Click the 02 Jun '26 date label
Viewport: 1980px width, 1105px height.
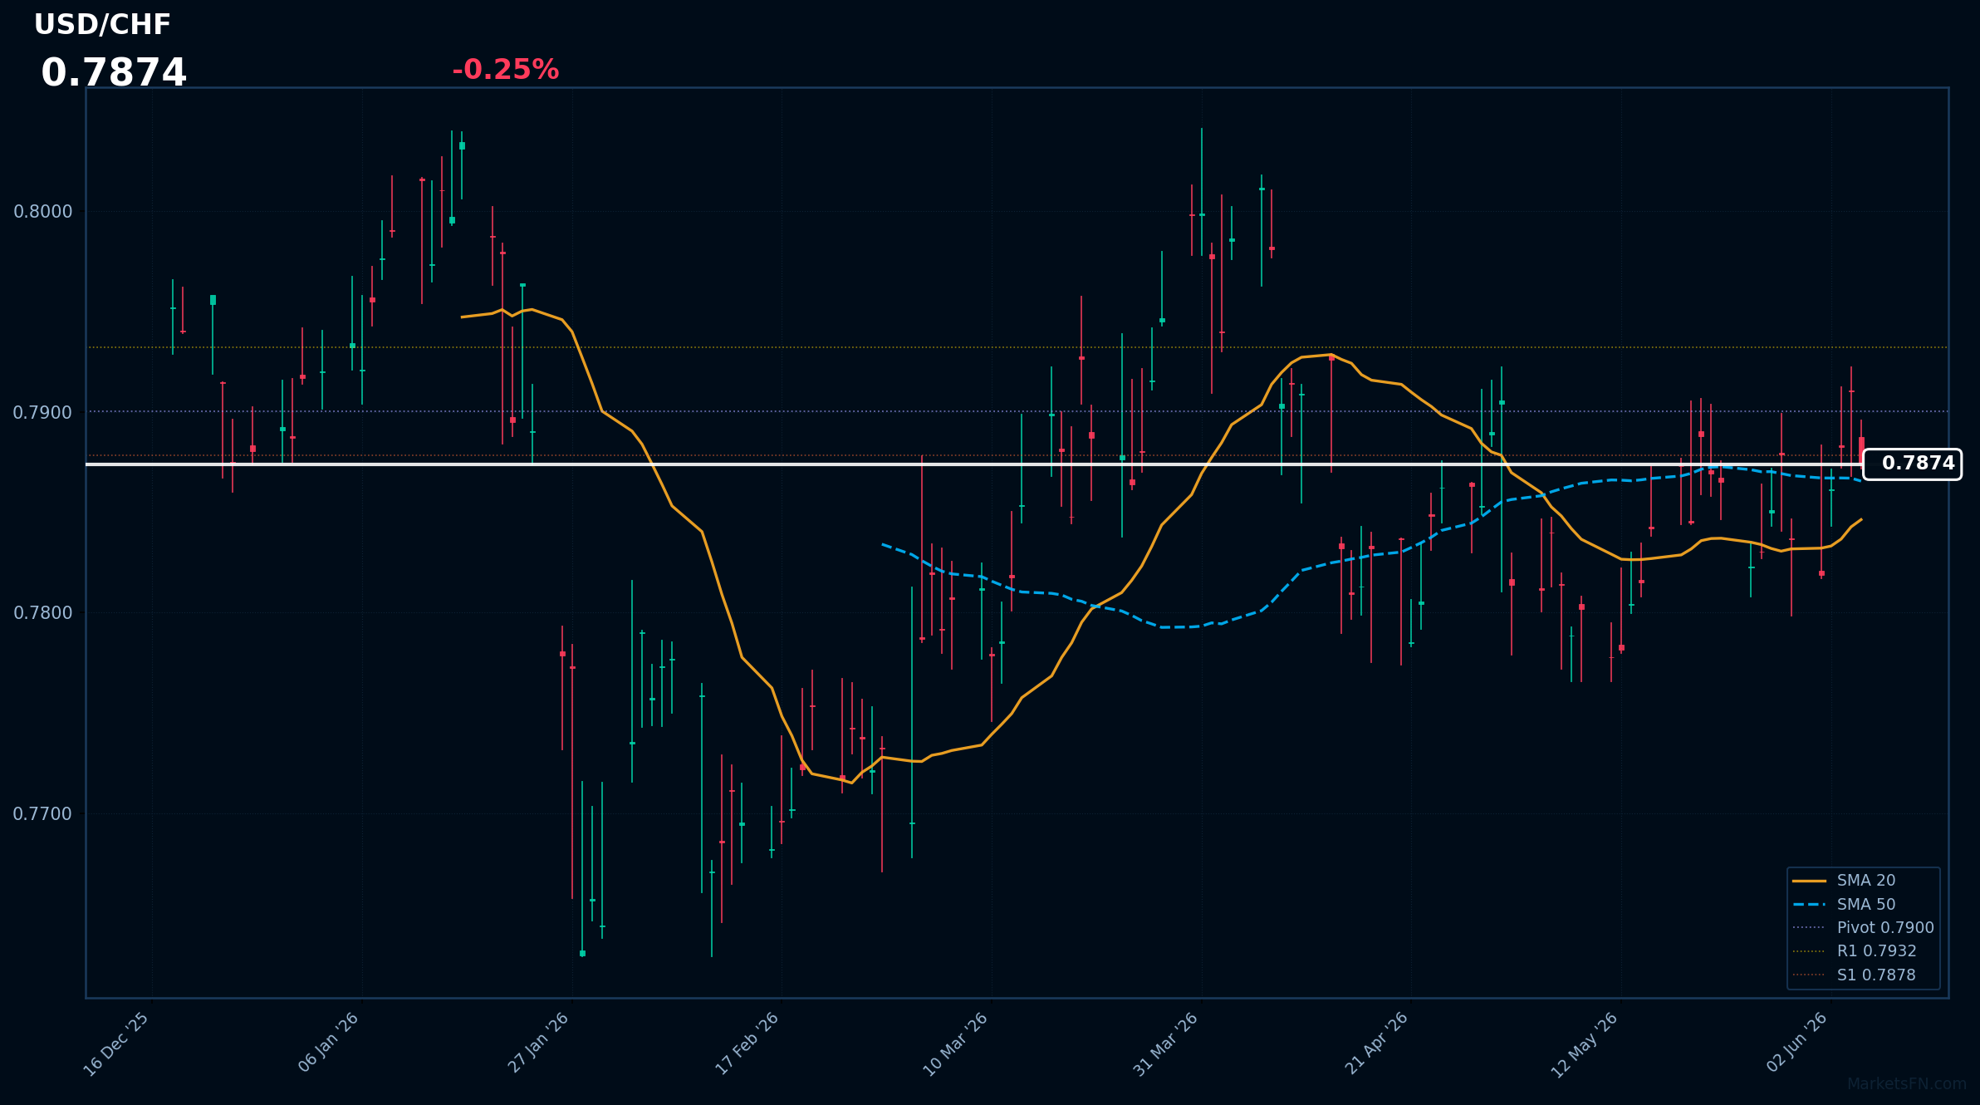1798,1042
